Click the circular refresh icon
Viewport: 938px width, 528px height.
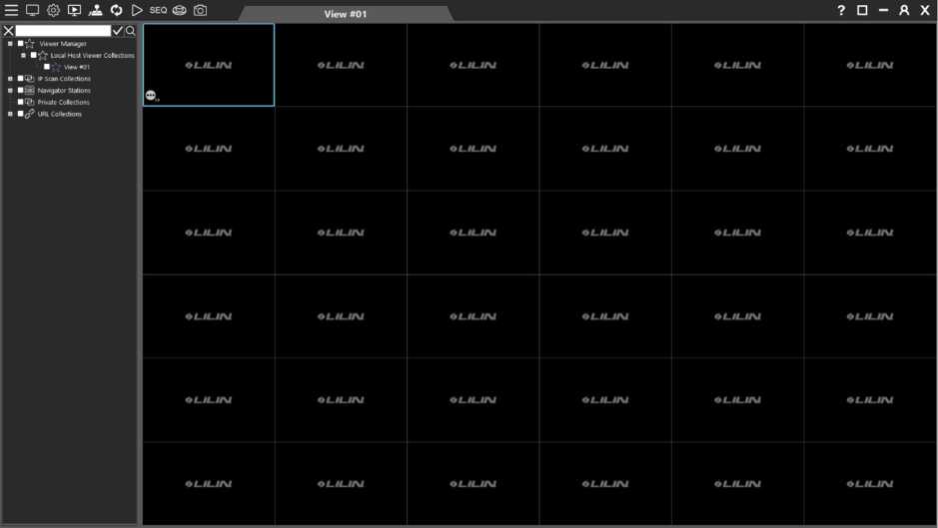point(116,10)
